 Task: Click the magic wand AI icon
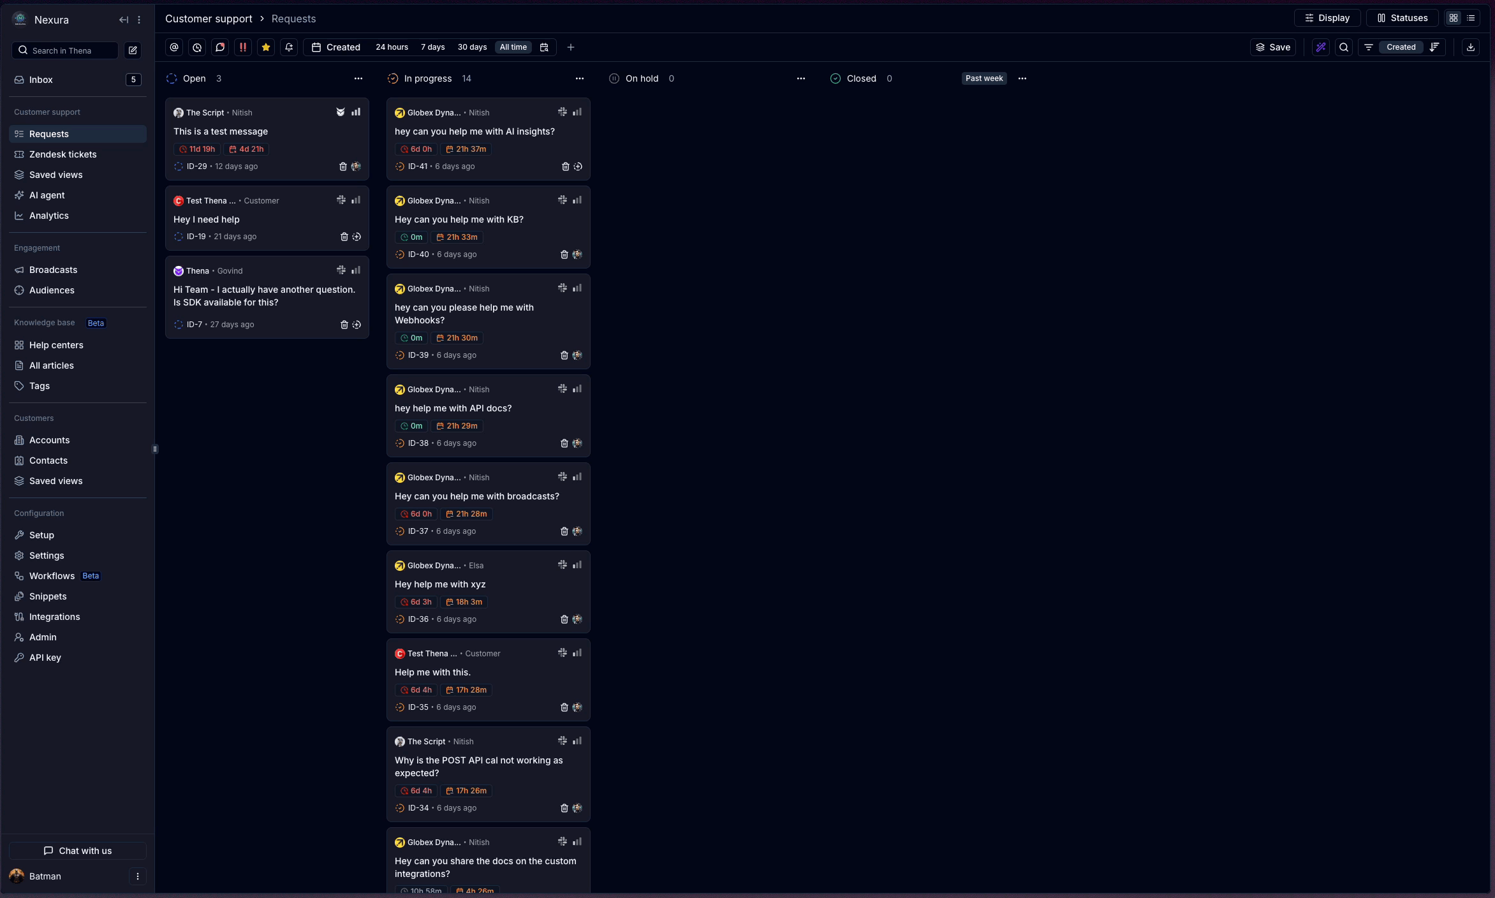[1321, 47]
